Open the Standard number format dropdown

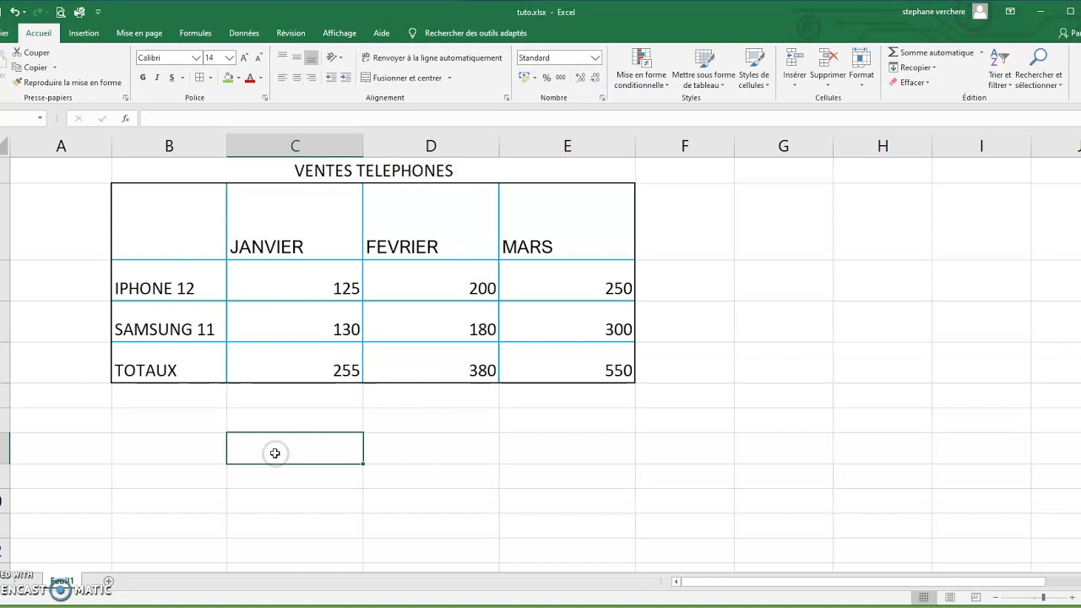(595, 57)
